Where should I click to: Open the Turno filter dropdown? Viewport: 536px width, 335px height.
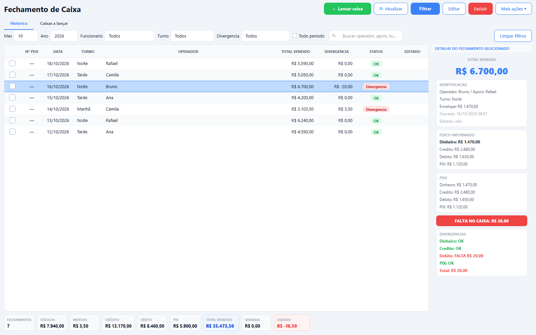(x=192, y=36)
